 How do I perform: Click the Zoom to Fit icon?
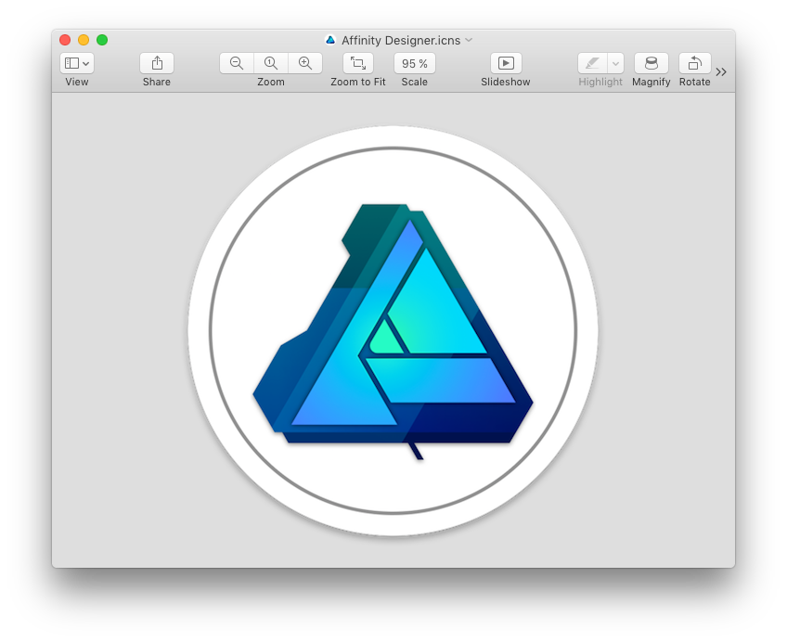tap(358, 63)
